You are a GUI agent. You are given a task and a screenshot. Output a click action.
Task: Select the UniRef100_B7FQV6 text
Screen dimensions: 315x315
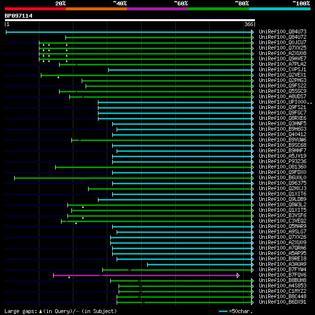coord(283,275)
